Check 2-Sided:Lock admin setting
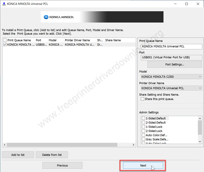 tap(143, 131)
